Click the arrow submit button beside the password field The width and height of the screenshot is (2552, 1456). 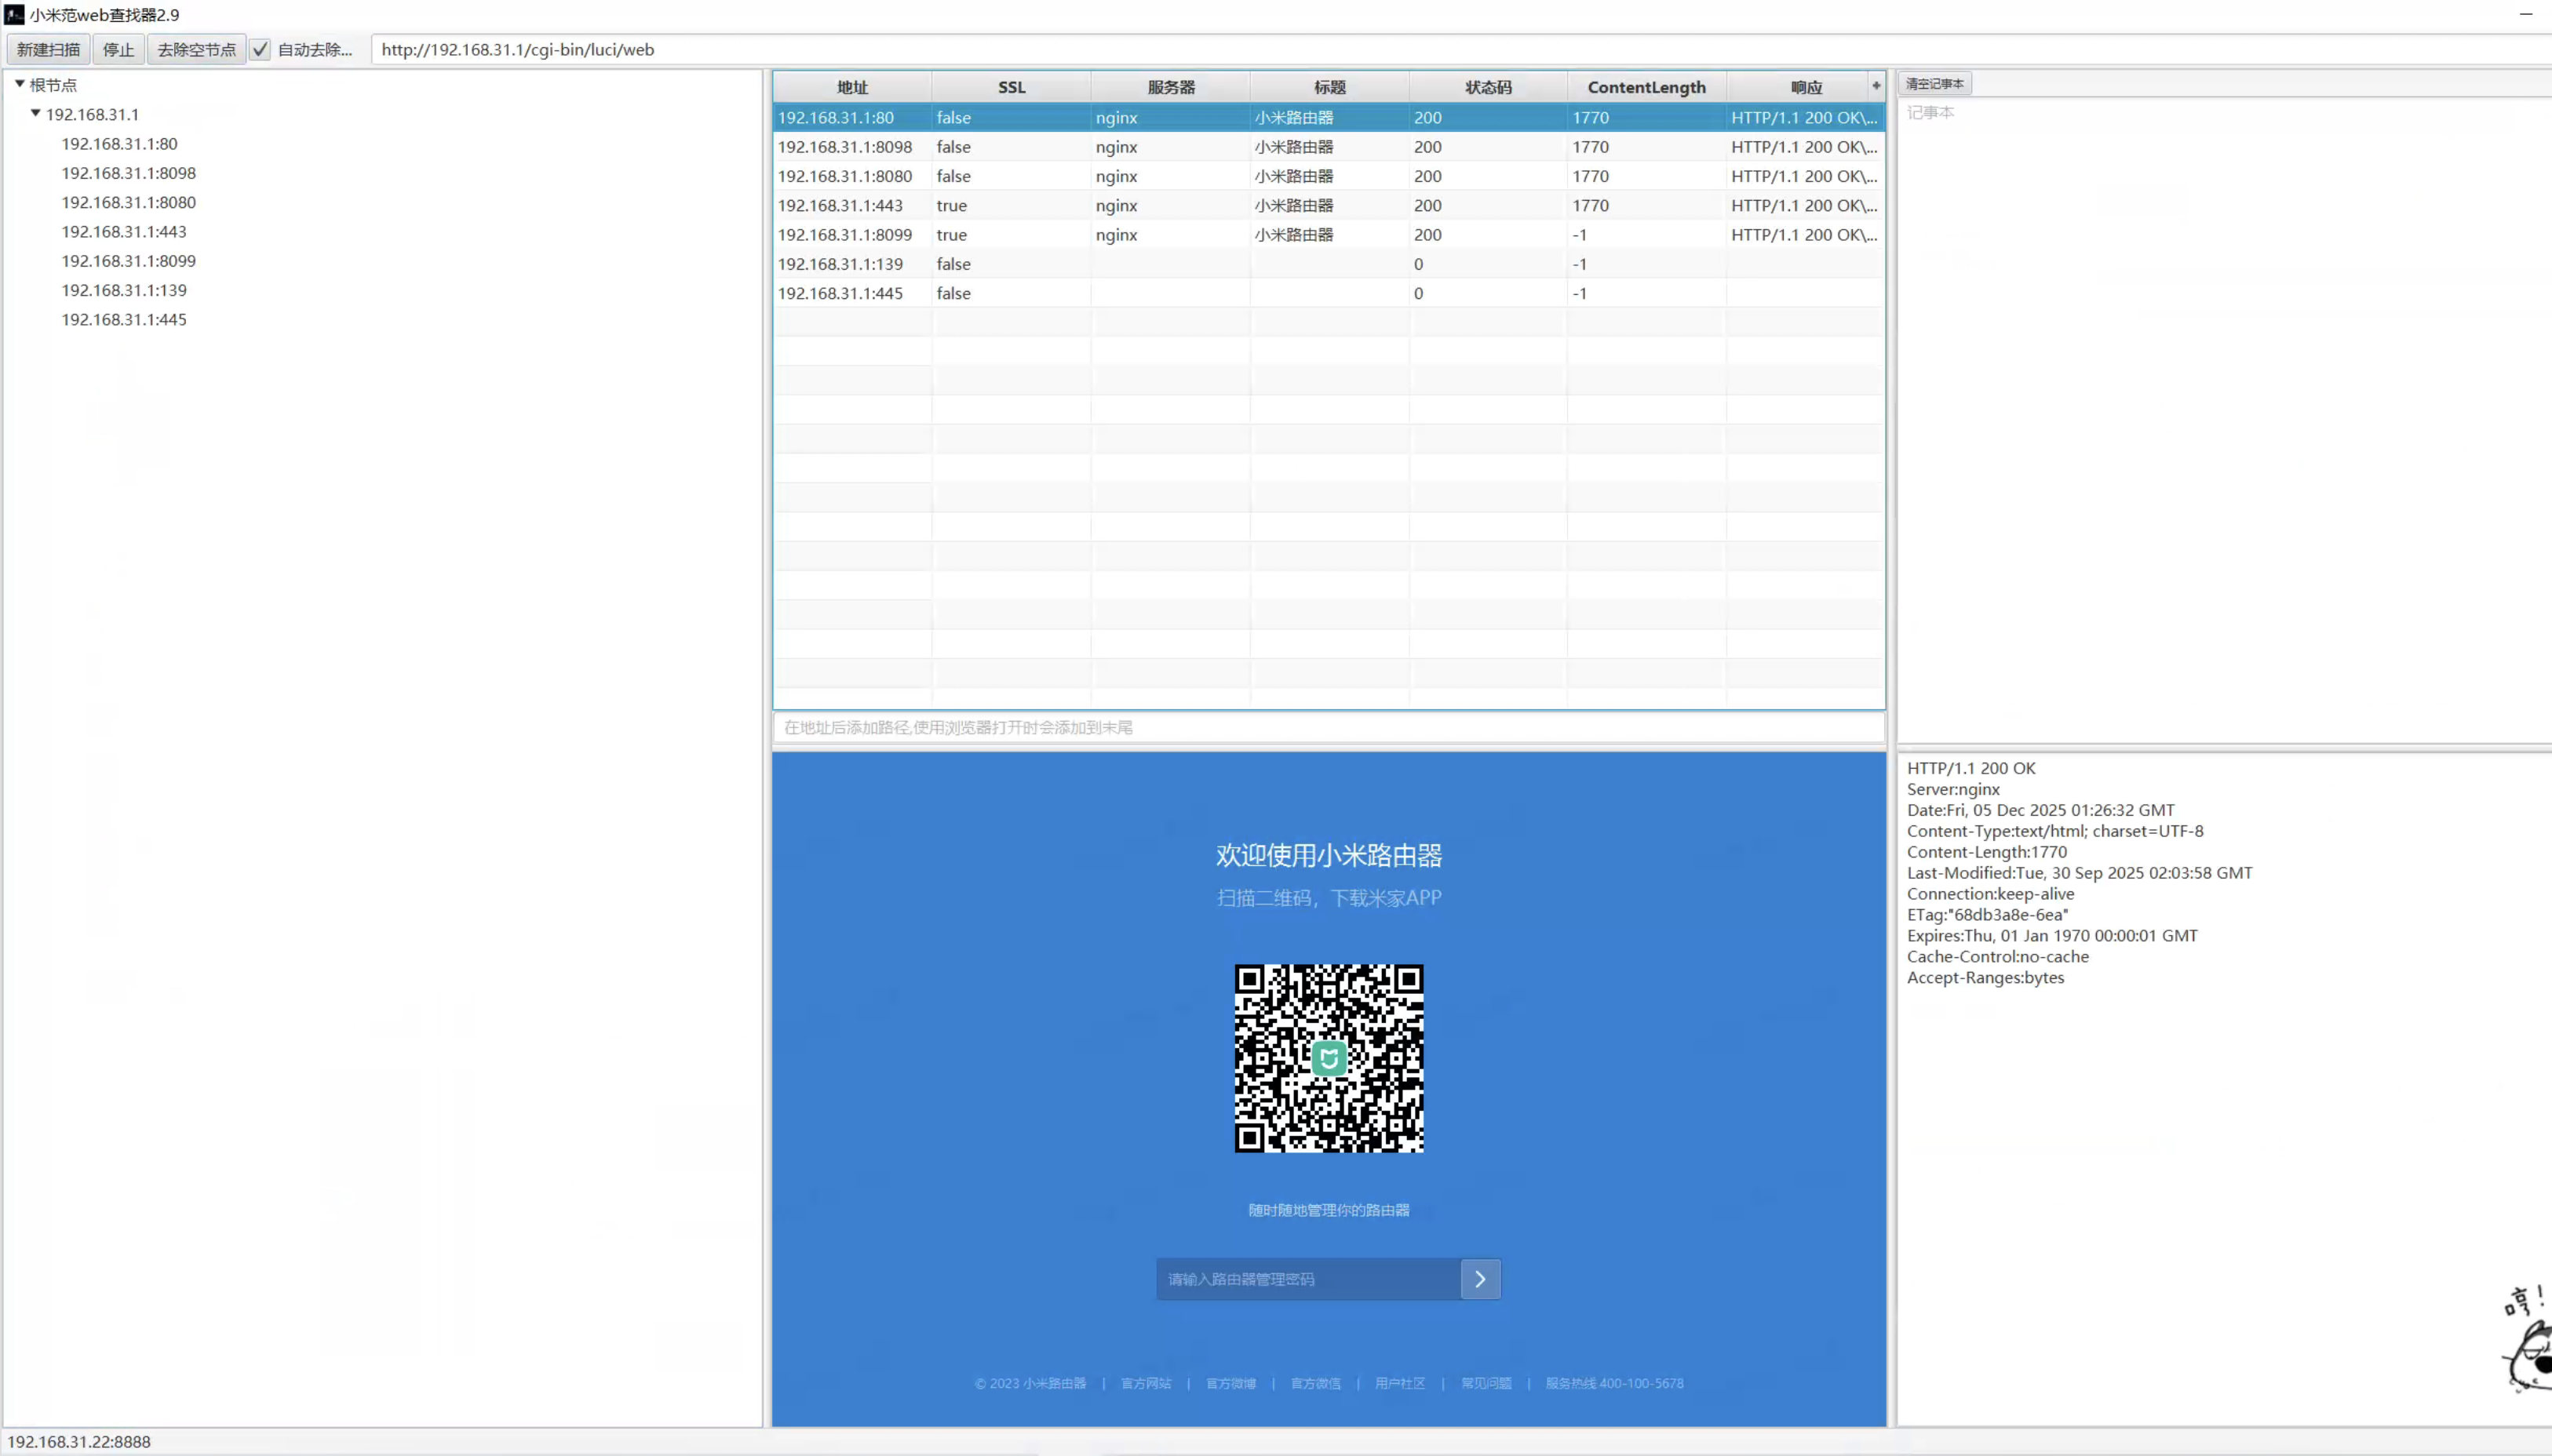[1480, 1279]
